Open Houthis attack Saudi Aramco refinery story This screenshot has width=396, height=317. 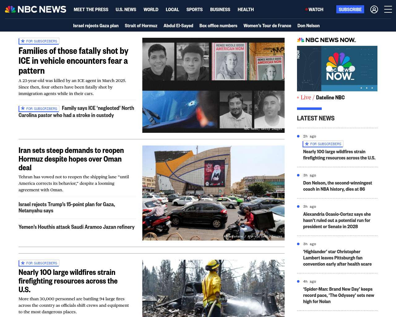click(76, 227)
